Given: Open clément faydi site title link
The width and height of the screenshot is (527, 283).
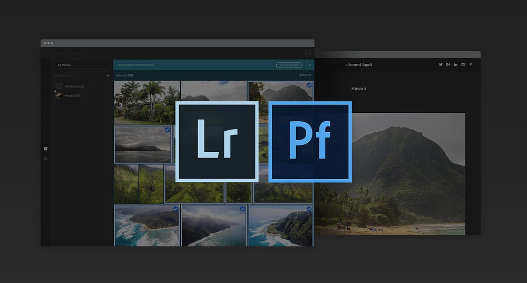Looking at the screenshot, I should (358, 64).
